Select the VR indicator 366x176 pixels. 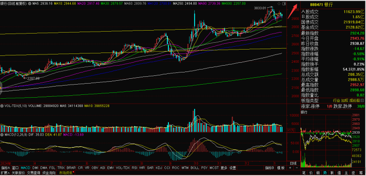[x=87, y=168]
